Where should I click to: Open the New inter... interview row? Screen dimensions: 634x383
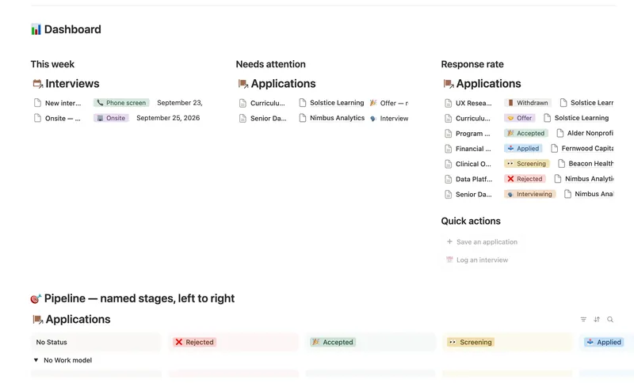click(x=63, y=103)
